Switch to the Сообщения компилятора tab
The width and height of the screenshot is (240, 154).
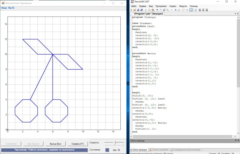pos(186,150)
